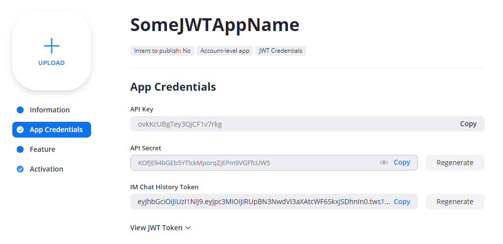Click the UPLOAD label under the plus
The image size is (503, 244).
[52, 63]
